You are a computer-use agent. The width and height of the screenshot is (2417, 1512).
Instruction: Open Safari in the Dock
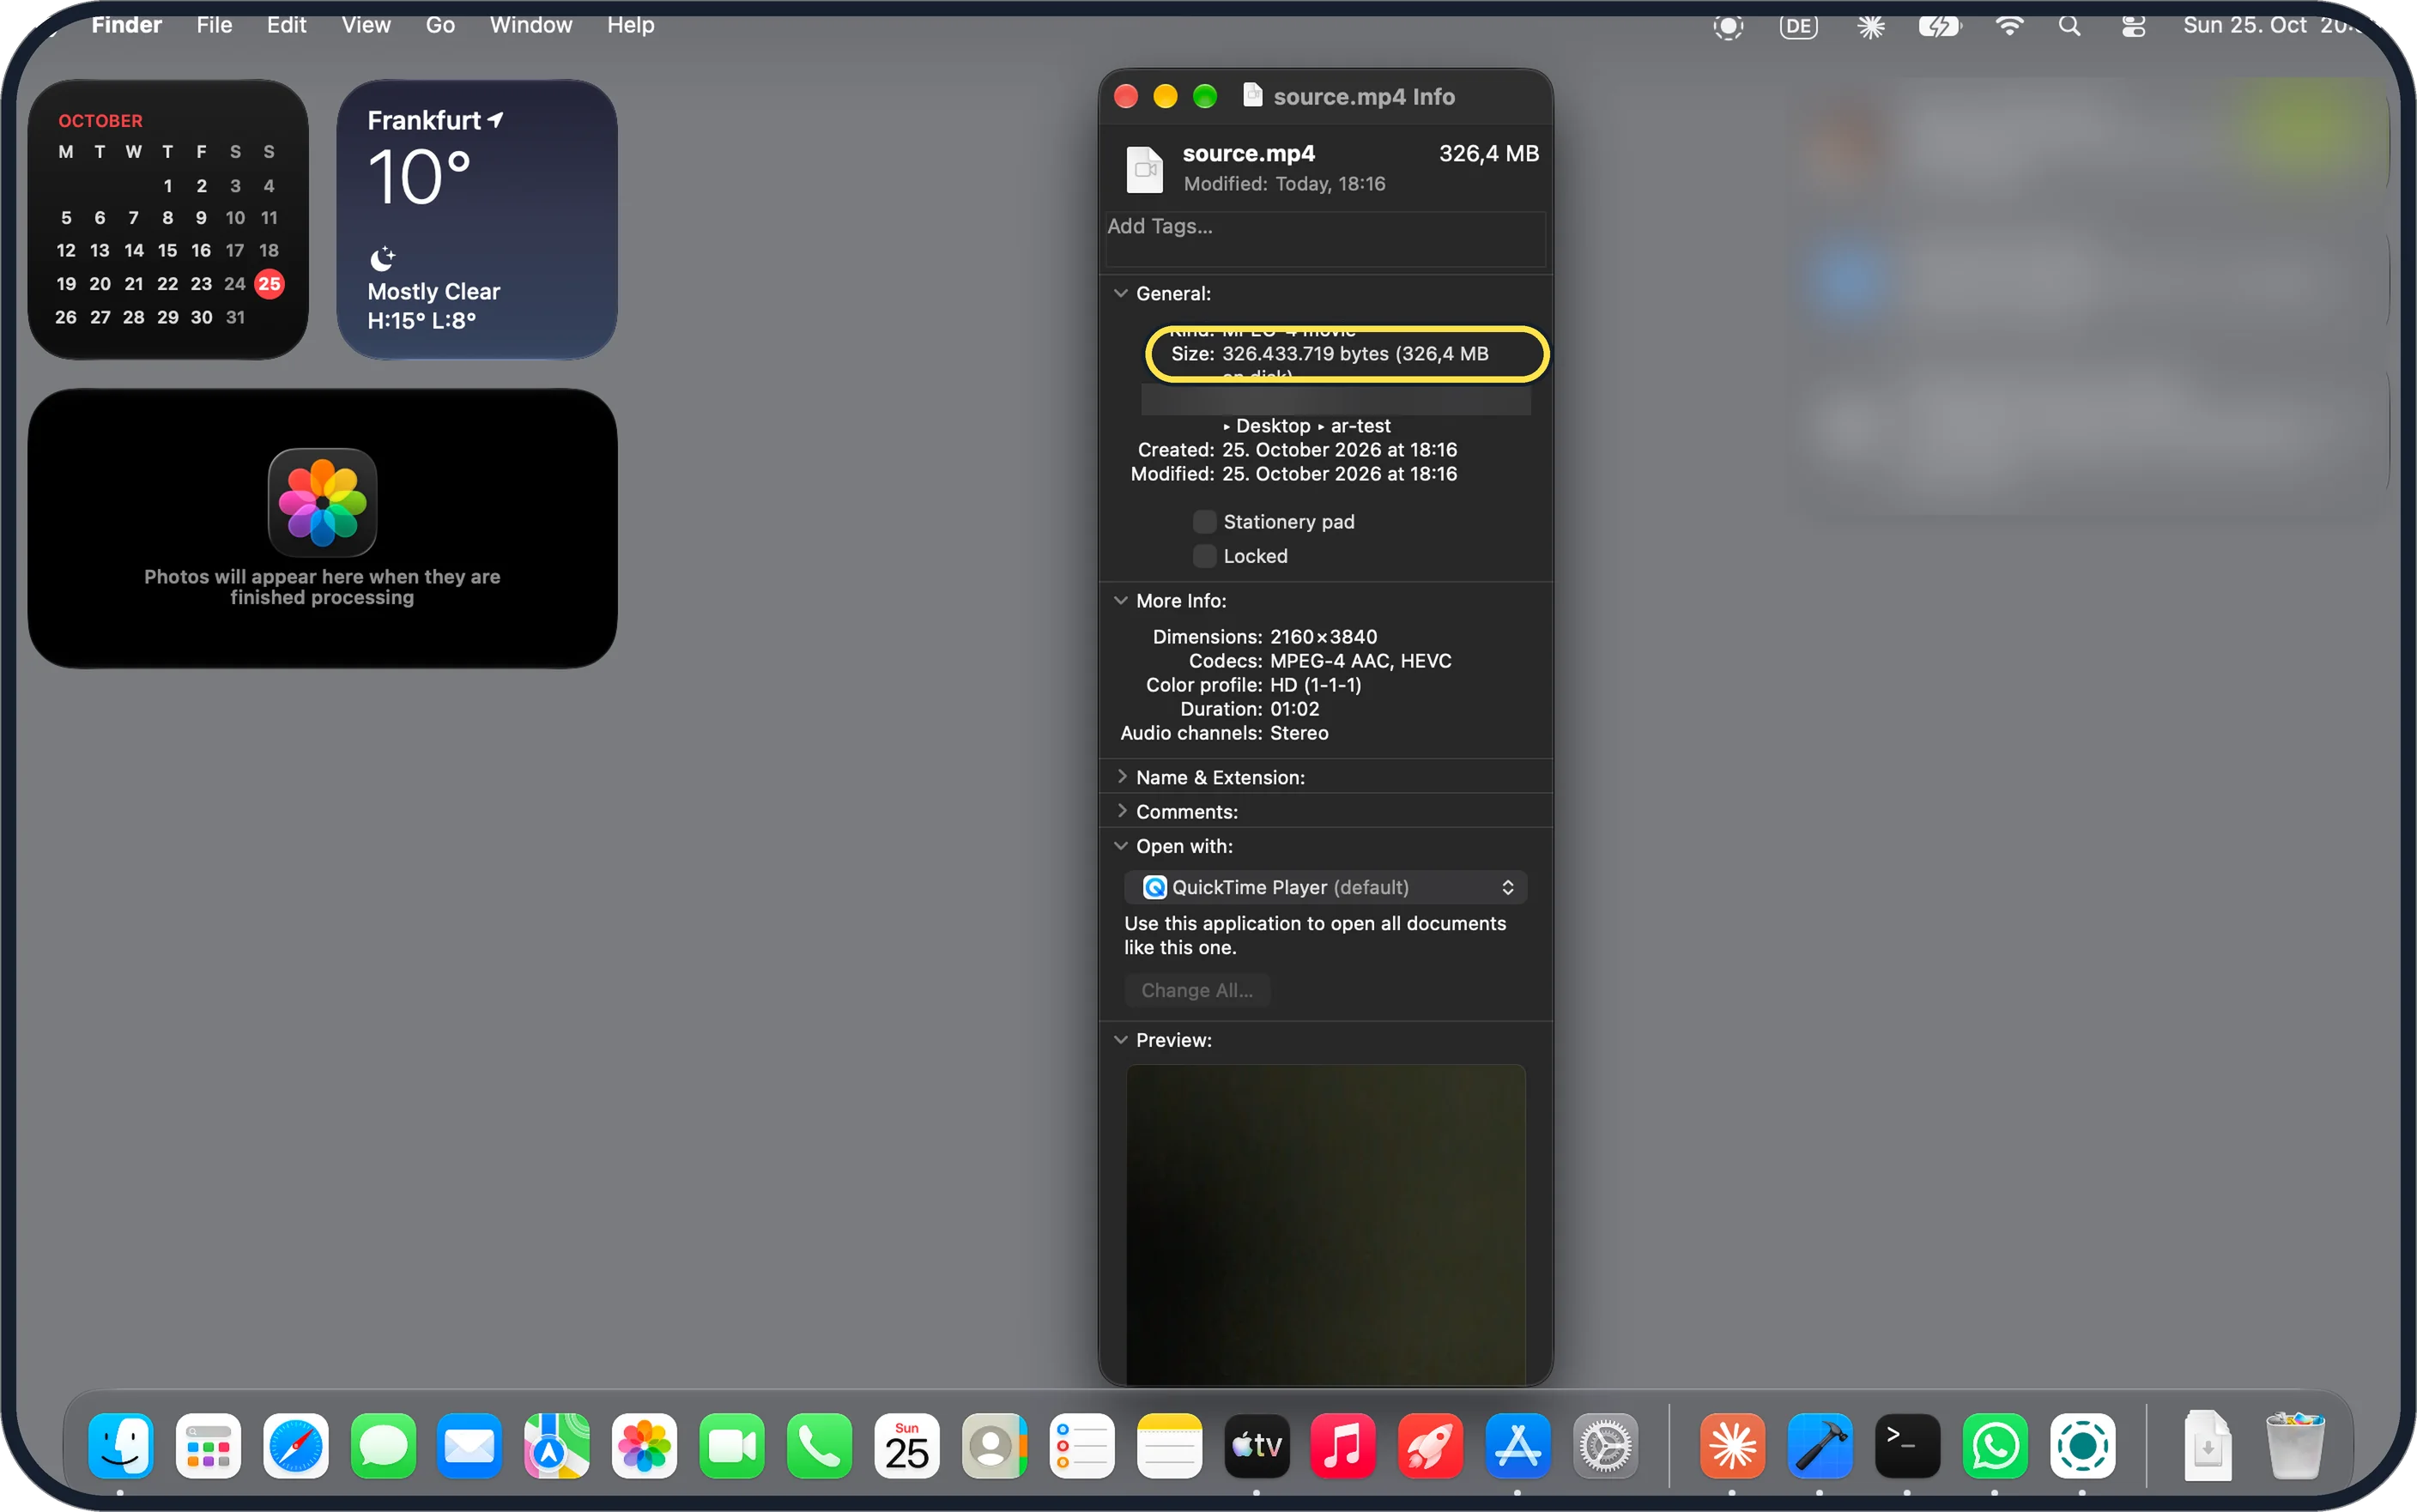296,1446
